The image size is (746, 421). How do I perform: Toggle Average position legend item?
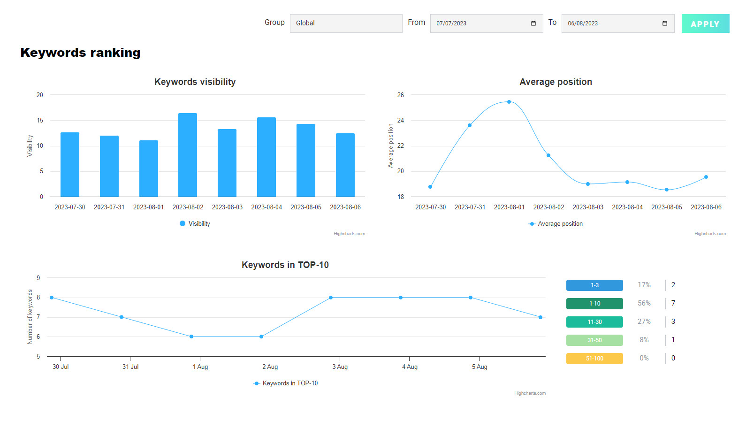coord(556,224)
